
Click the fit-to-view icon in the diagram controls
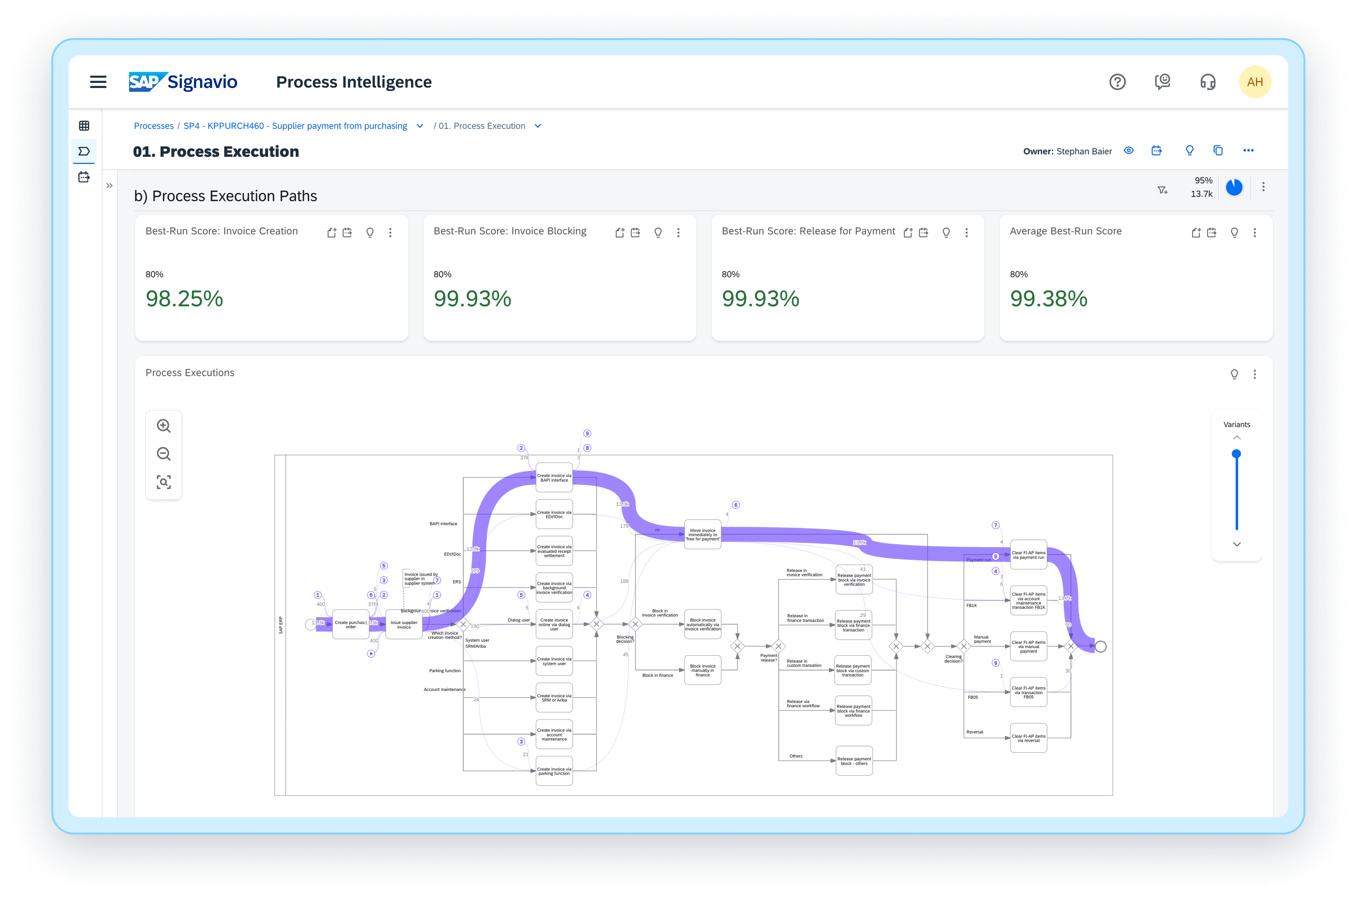pos(164,482)
